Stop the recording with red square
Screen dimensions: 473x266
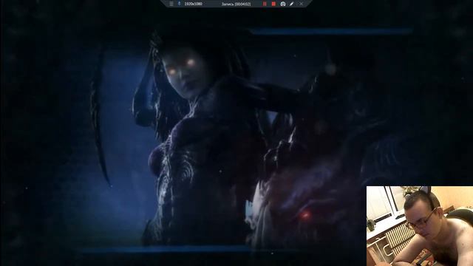(x=273, y=4)
